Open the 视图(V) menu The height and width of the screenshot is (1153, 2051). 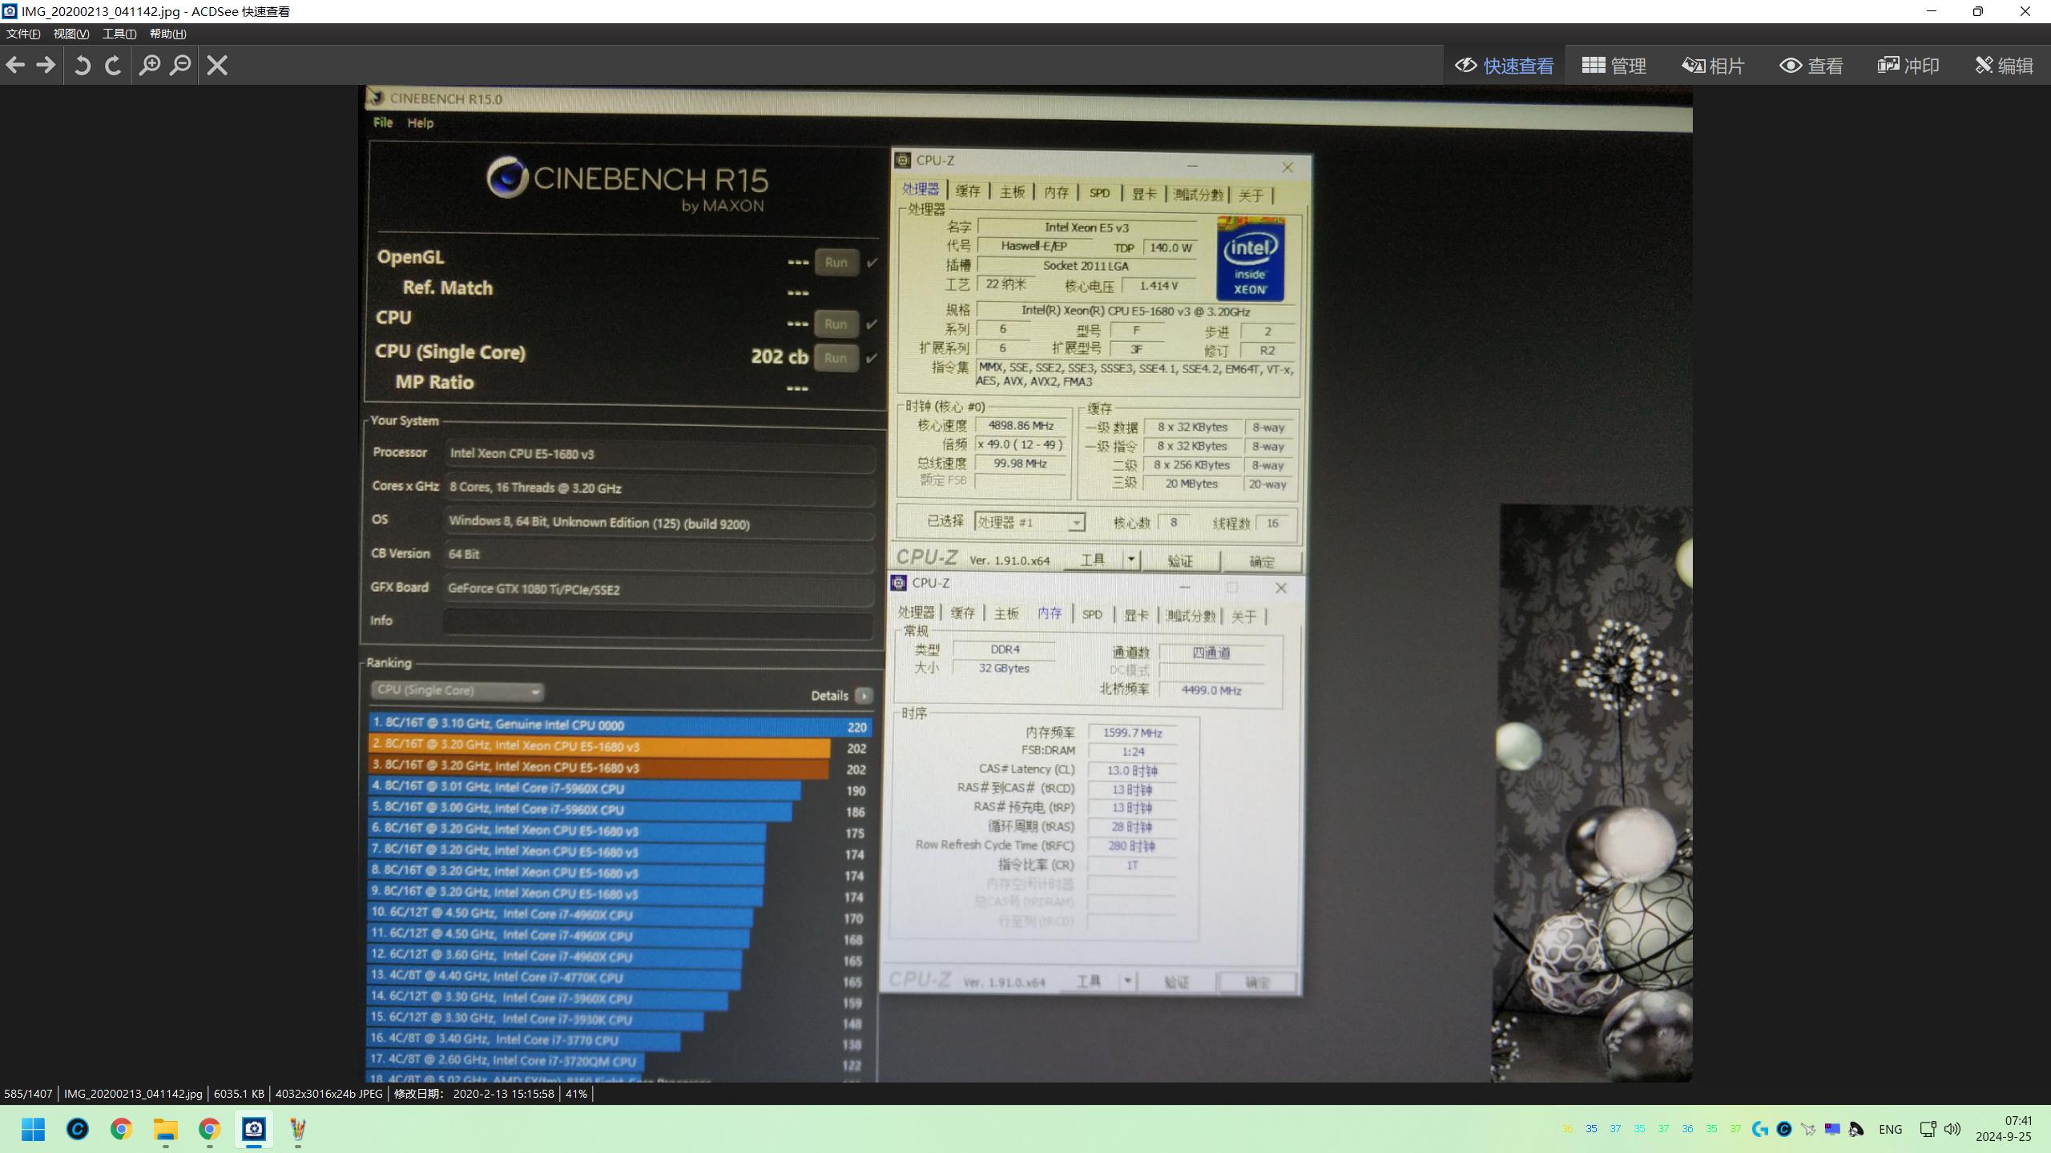[x=71, y=34]
